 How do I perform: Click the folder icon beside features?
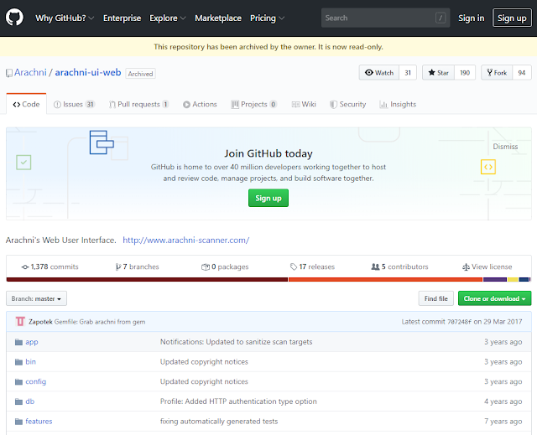pyautogui.click(x=18, y=422)
